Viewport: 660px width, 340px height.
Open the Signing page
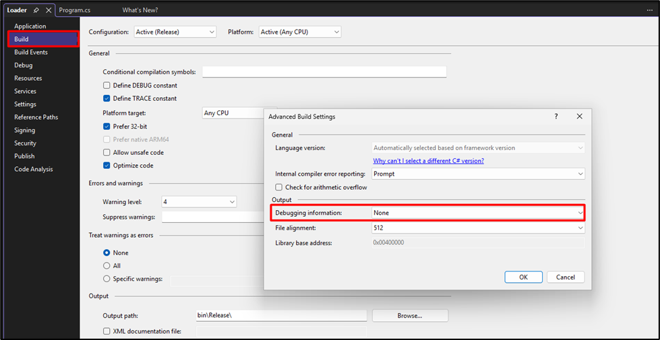[24, 131]
